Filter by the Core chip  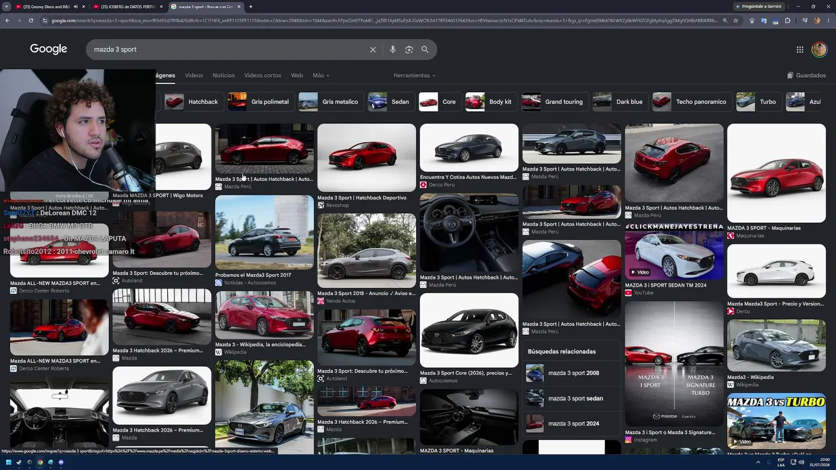439,102
